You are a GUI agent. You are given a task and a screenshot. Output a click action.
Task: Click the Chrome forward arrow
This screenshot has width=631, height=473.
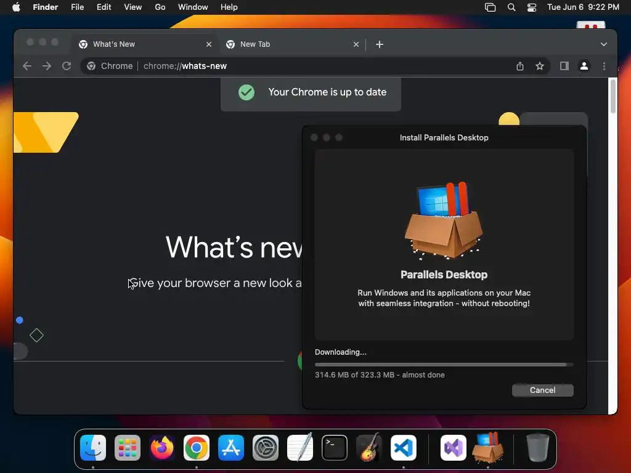point(47,66)
